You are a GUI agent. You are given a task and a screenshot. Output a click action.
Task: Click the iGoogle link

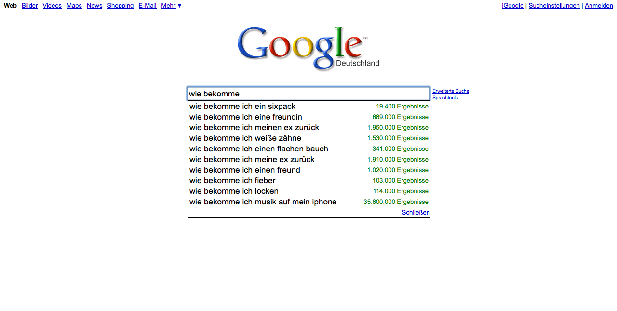(513, 6)
